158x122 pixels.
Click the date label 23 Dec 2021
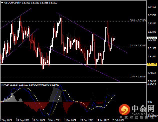pyautogui.click(x=87, y=120)
